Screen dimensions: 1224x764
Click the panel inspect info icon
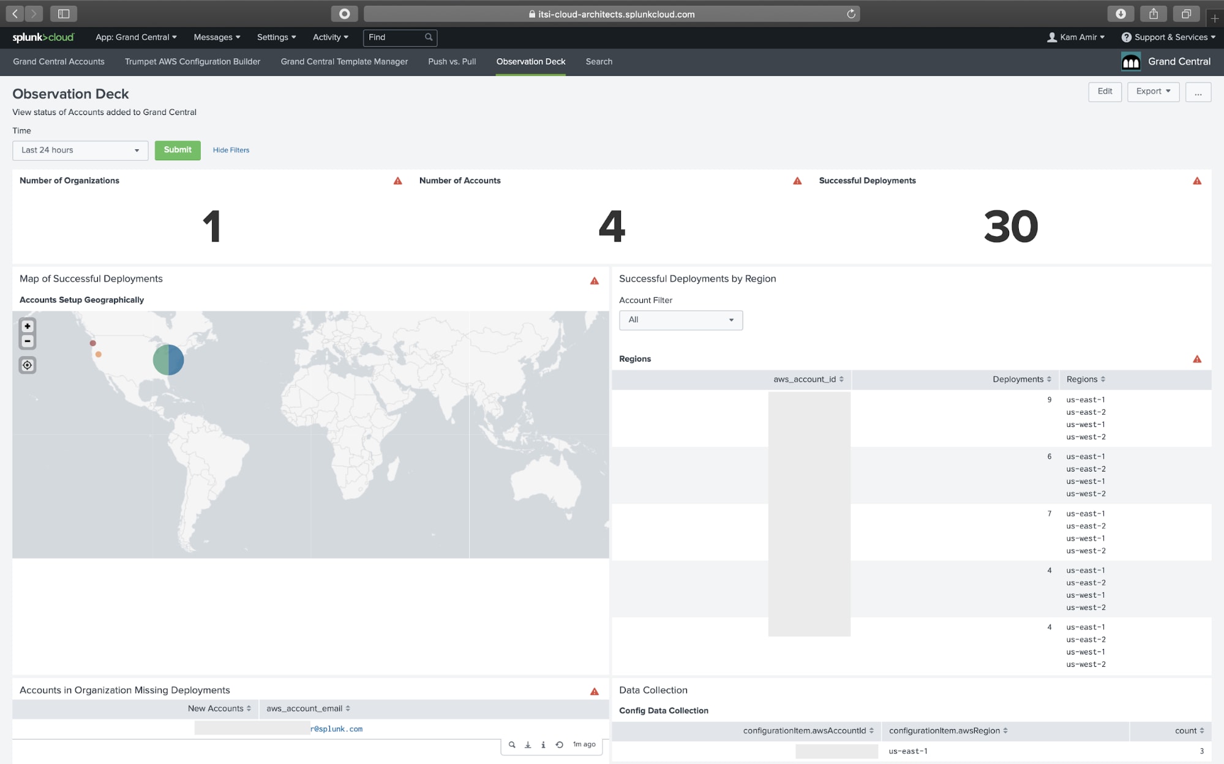[x=543, y=744]
